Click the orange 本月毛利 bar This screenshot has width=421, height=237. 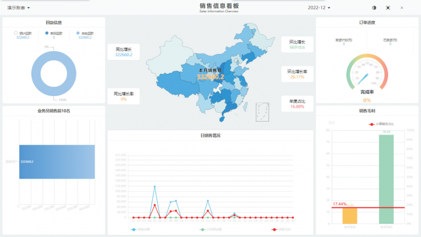click(349, 215)
